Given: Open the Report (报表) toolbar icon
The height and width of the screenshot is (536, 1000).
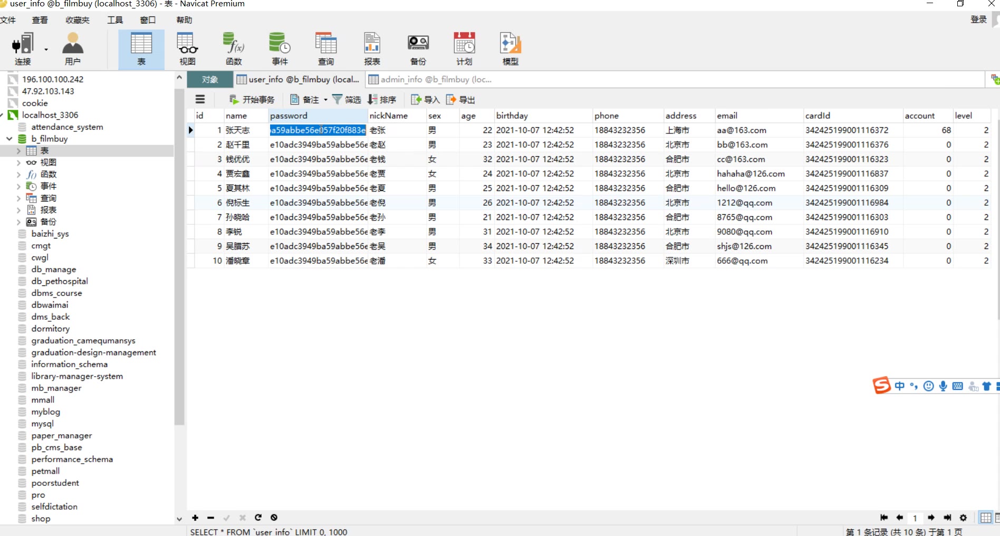Looking at the screenshot, I should point(372,49).
